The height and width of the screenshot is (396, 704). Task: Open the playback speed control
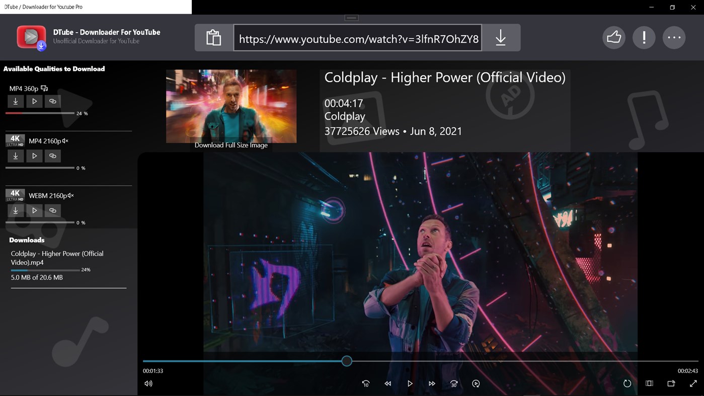point(476,383)
